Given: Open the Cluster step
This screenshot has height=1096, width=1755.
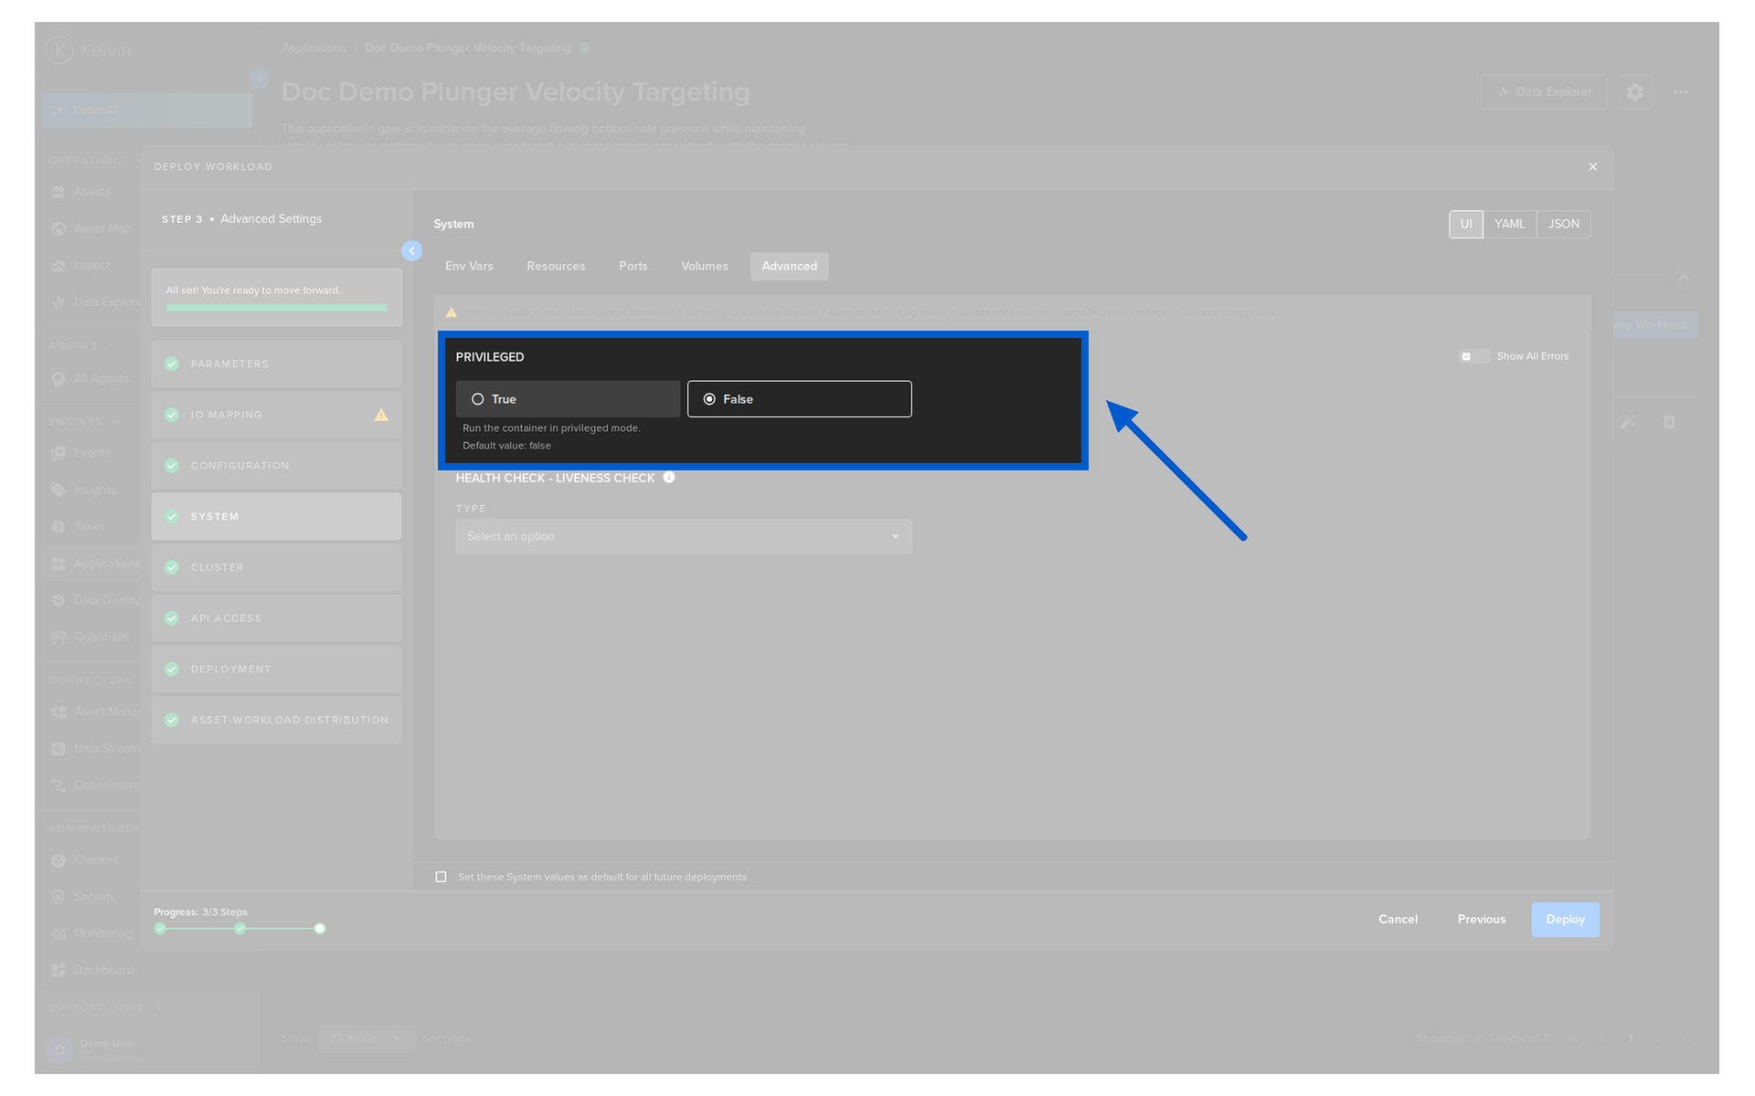Looking at the screenshot, I should (276, 567).
